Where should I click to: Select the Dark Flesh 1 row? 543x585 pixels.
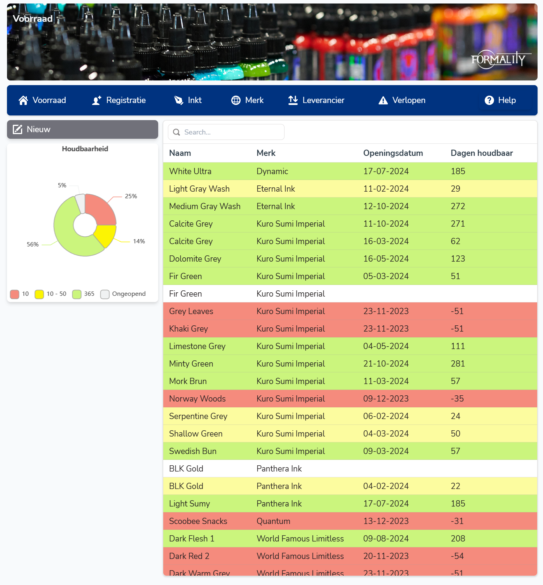(350, 539)
